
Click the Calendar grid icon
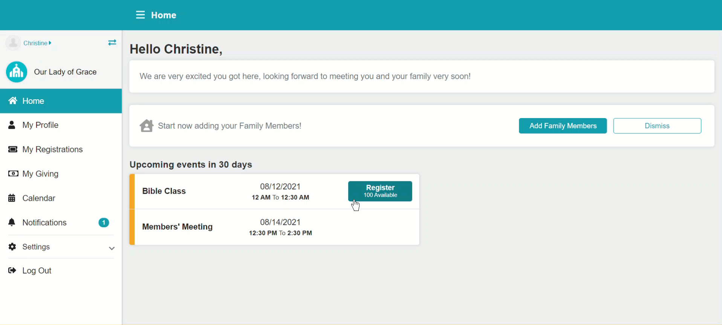tap(12, 198)
